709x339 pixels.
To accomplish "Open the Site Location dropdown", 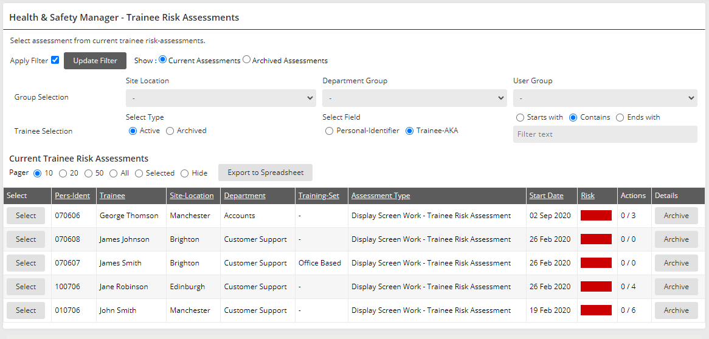I will coord(221,98).
